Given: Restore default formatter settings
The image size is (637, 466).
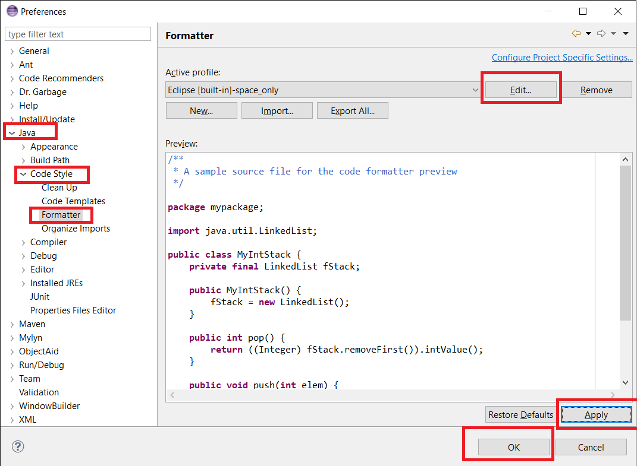Looking at the screenshot, I should coord(520,414).
